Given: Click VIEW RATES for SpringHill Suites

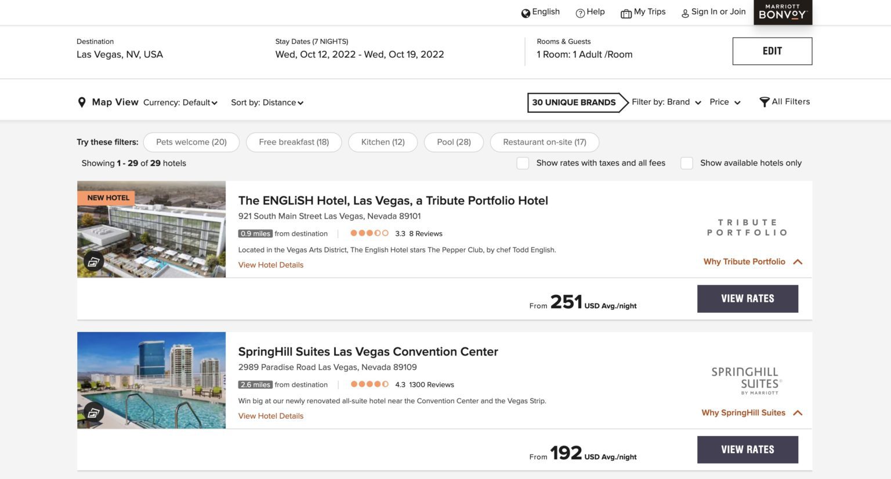Looking at the screenshot, I should 747,449.
